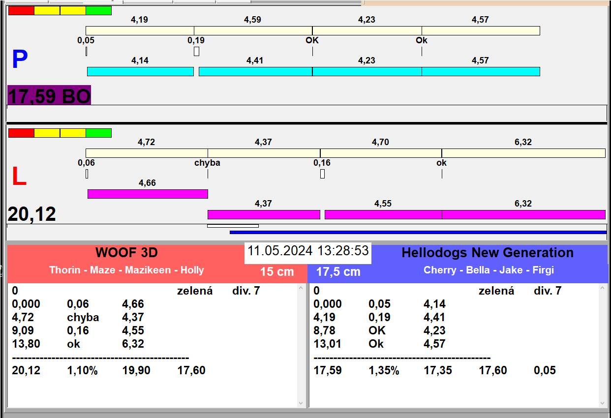Click the 'chyba' changeover marker in lane L
Image resolution: width=611 pixels, height=418 pixels.
[x=207, y=163]
